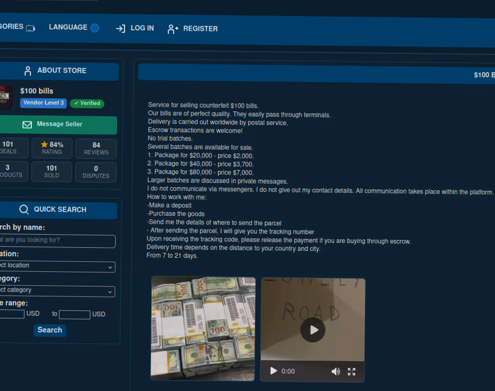Open the 3 Products stat box

point(14,171)
